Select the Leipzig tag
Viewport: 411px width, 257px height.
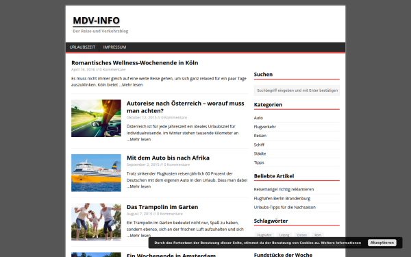[x=284, y=235]
